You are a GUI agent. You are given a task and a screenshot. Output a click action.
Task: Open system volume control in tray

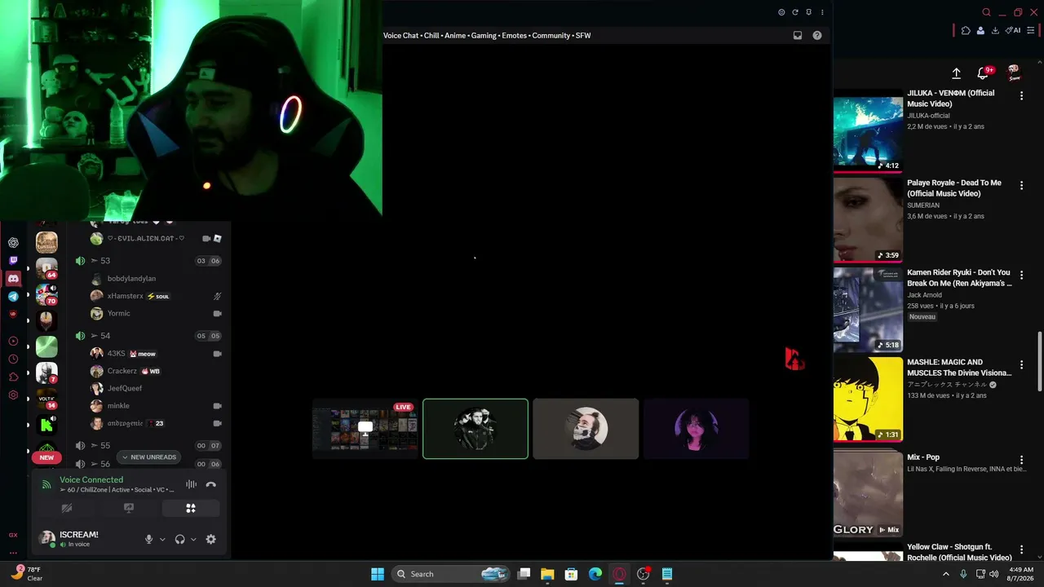[993, 574]
